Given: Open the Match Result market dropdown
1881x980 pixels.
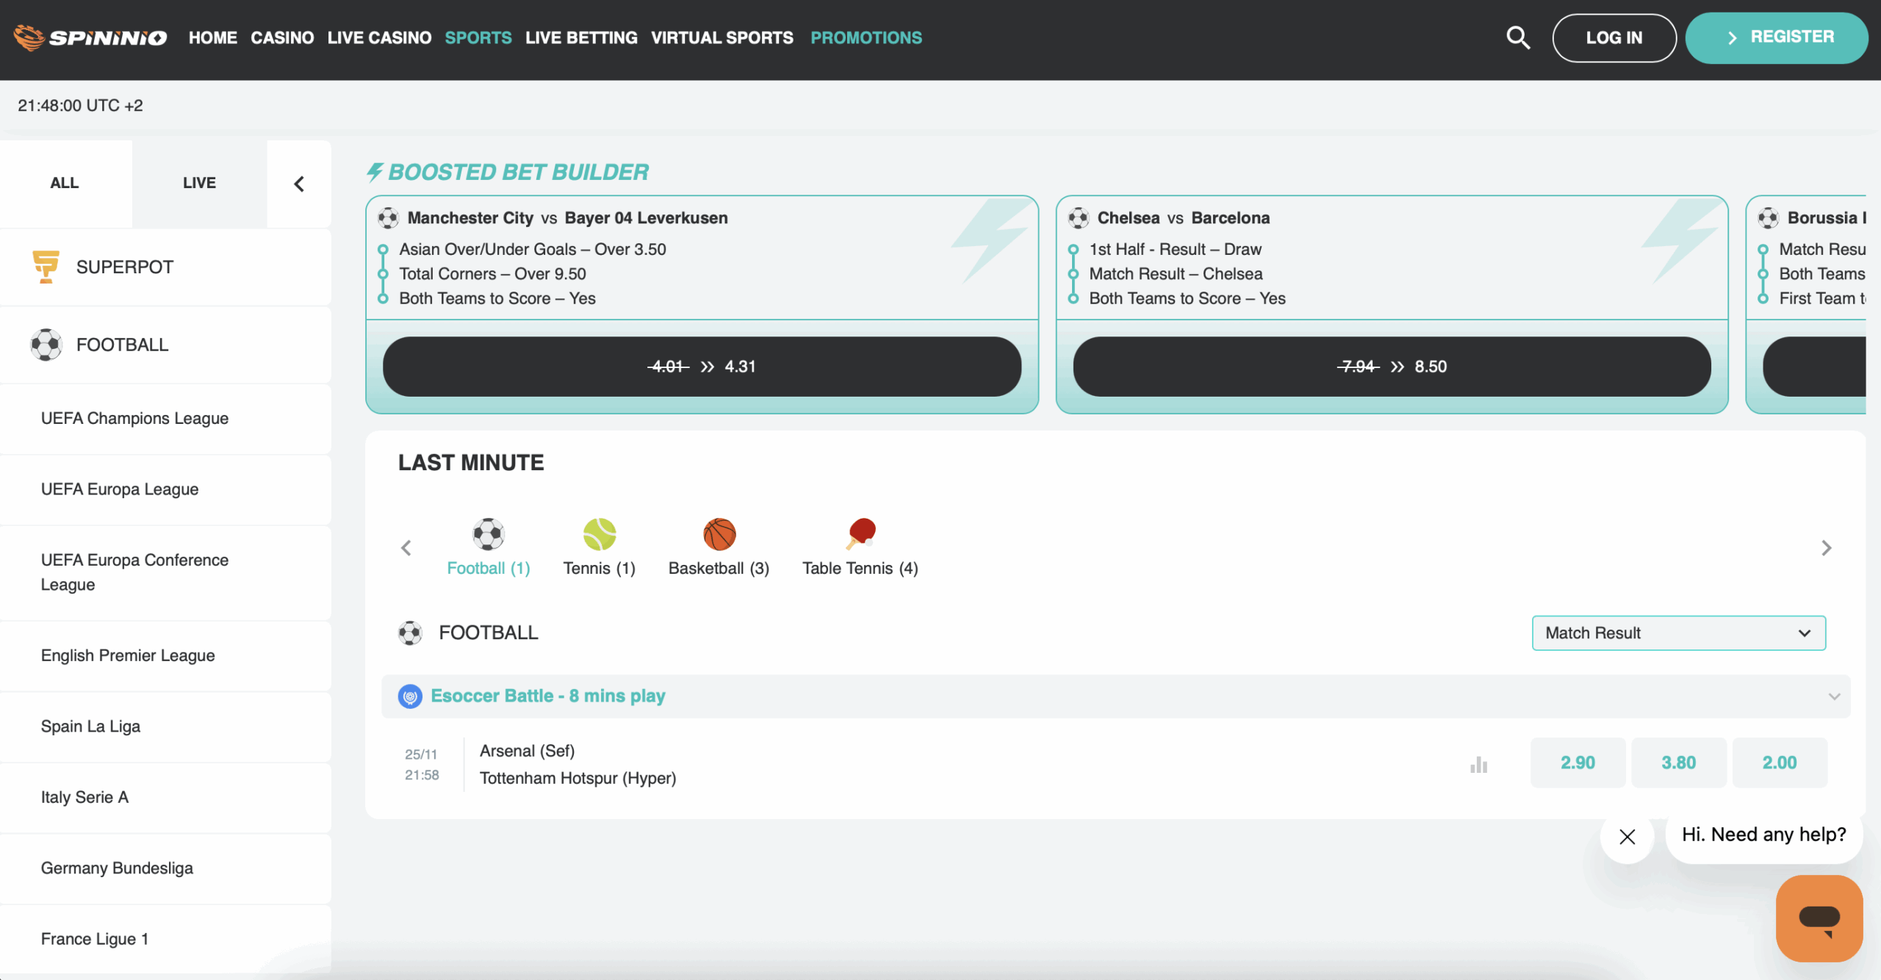Looking at the screenshot, I should coord(1677,633).
